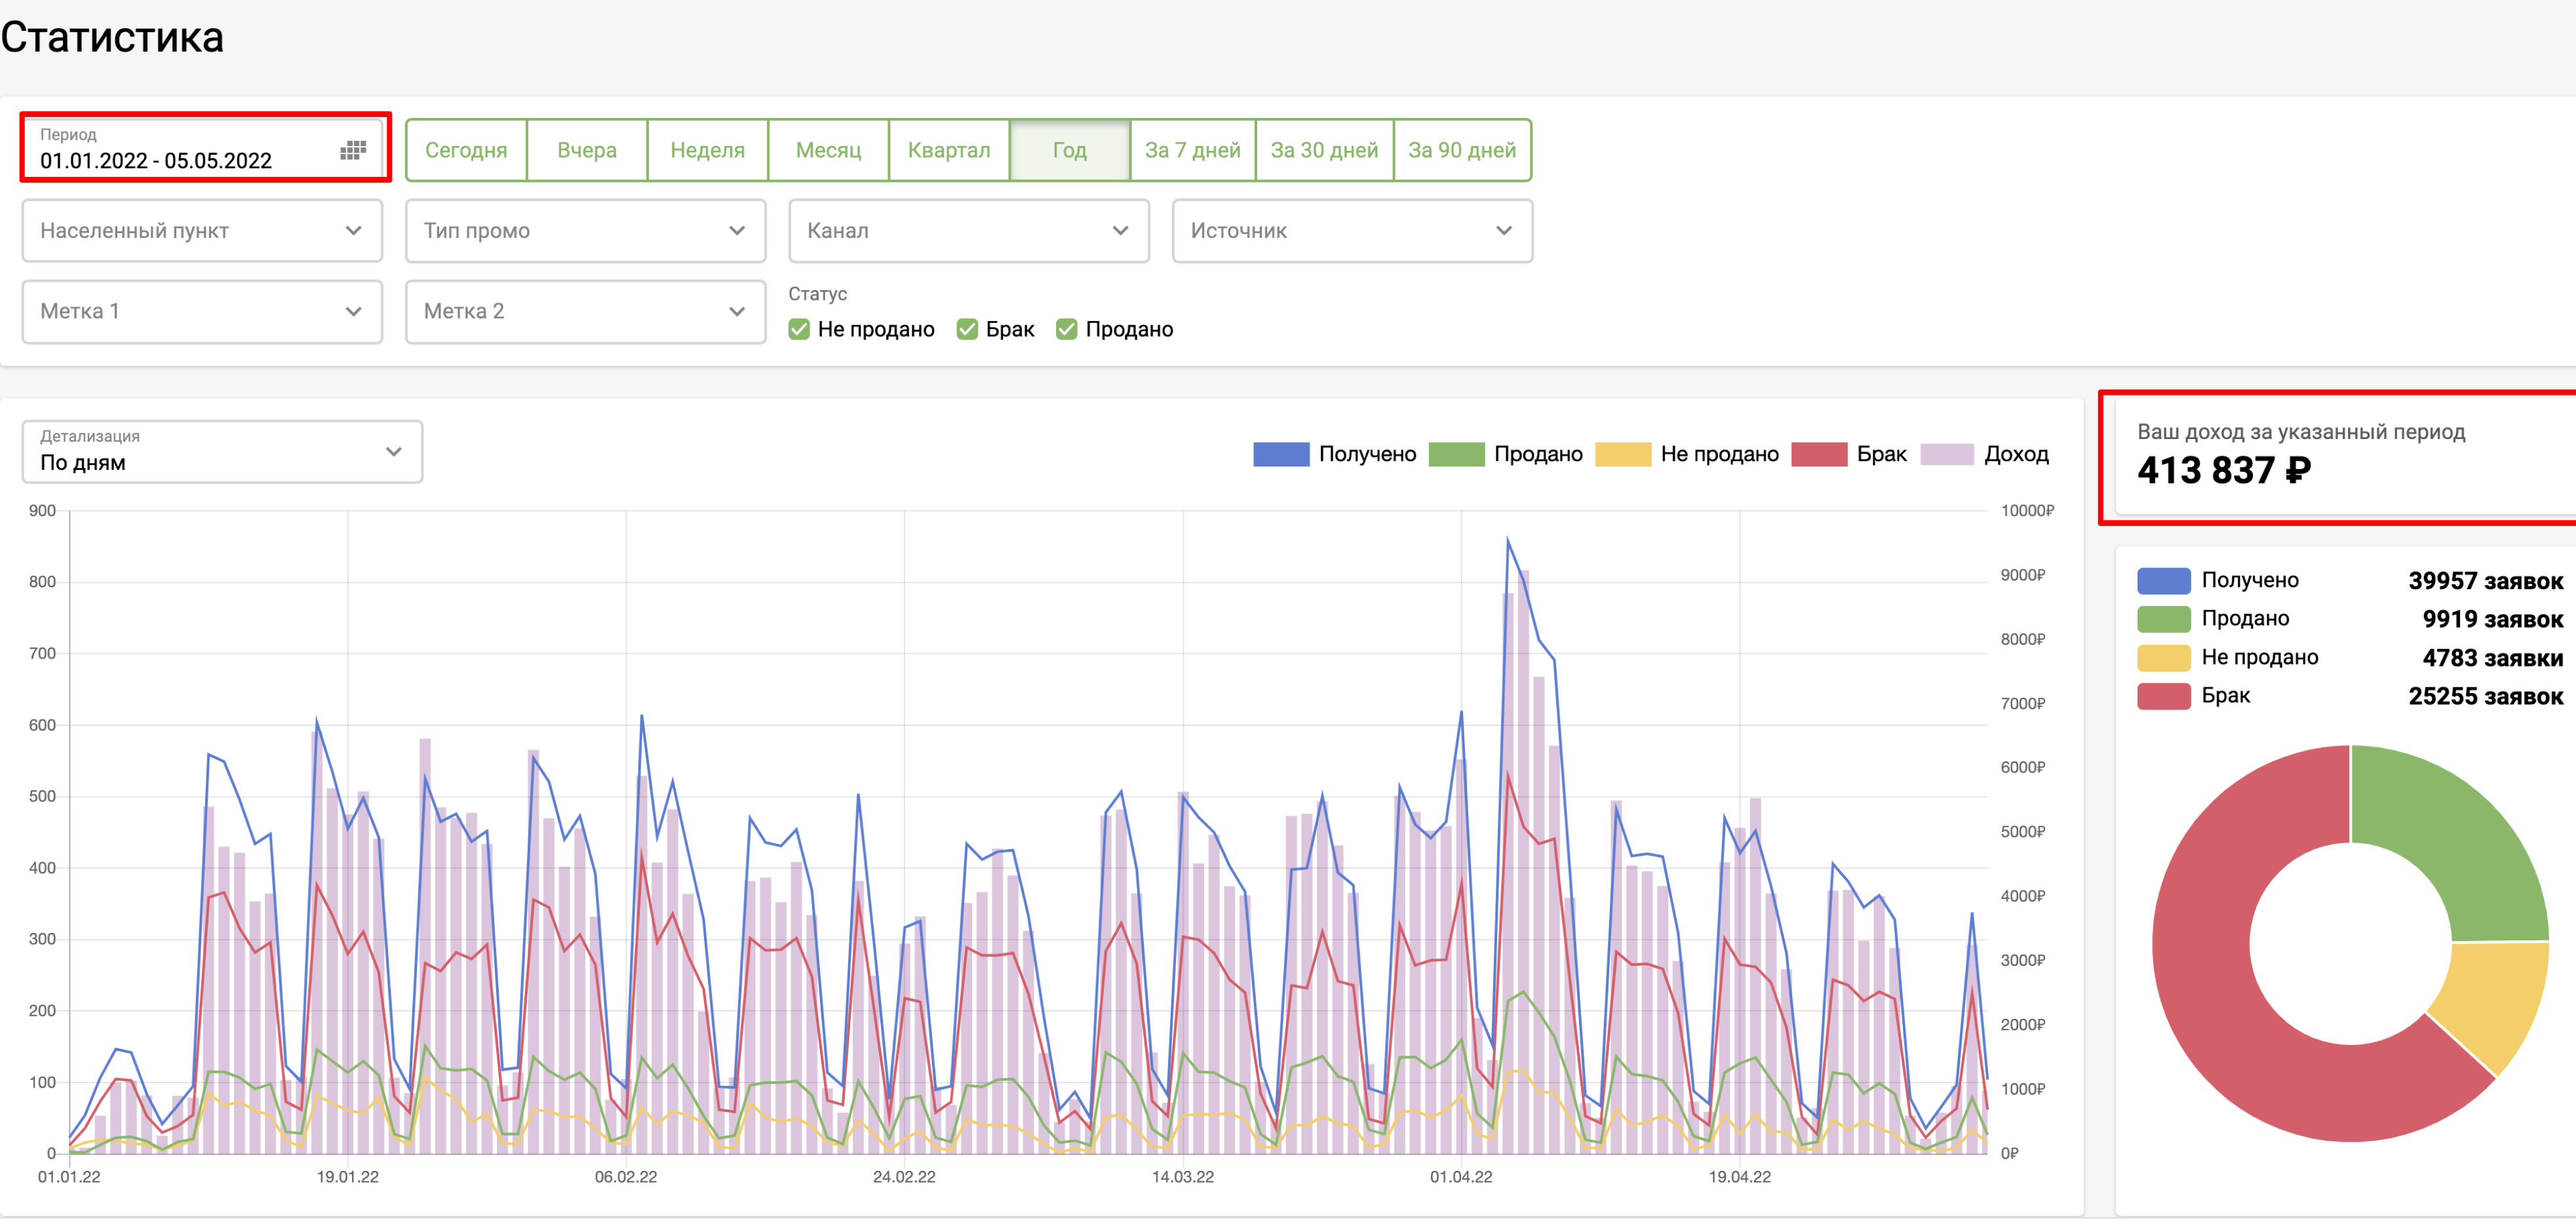Click the Сегодня period button
The image size is (2576, 1228).
click(466, 151)
